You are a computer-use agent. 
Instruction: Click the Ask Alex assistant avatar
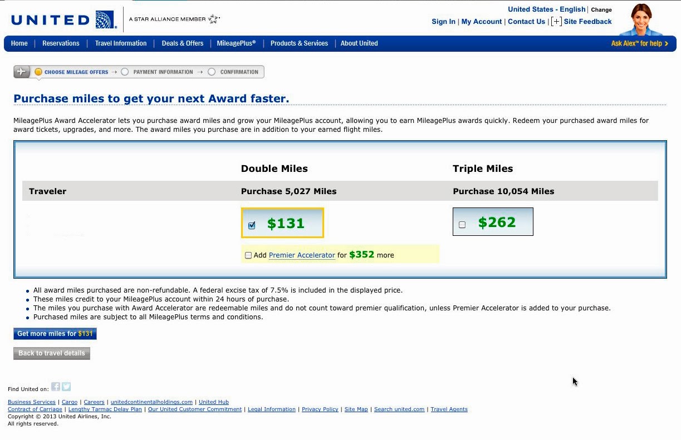(x=642, y=19)
